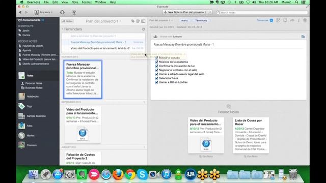Open the Note menu
This screenshot has width=326, height=183.
(x=75, y=2)
